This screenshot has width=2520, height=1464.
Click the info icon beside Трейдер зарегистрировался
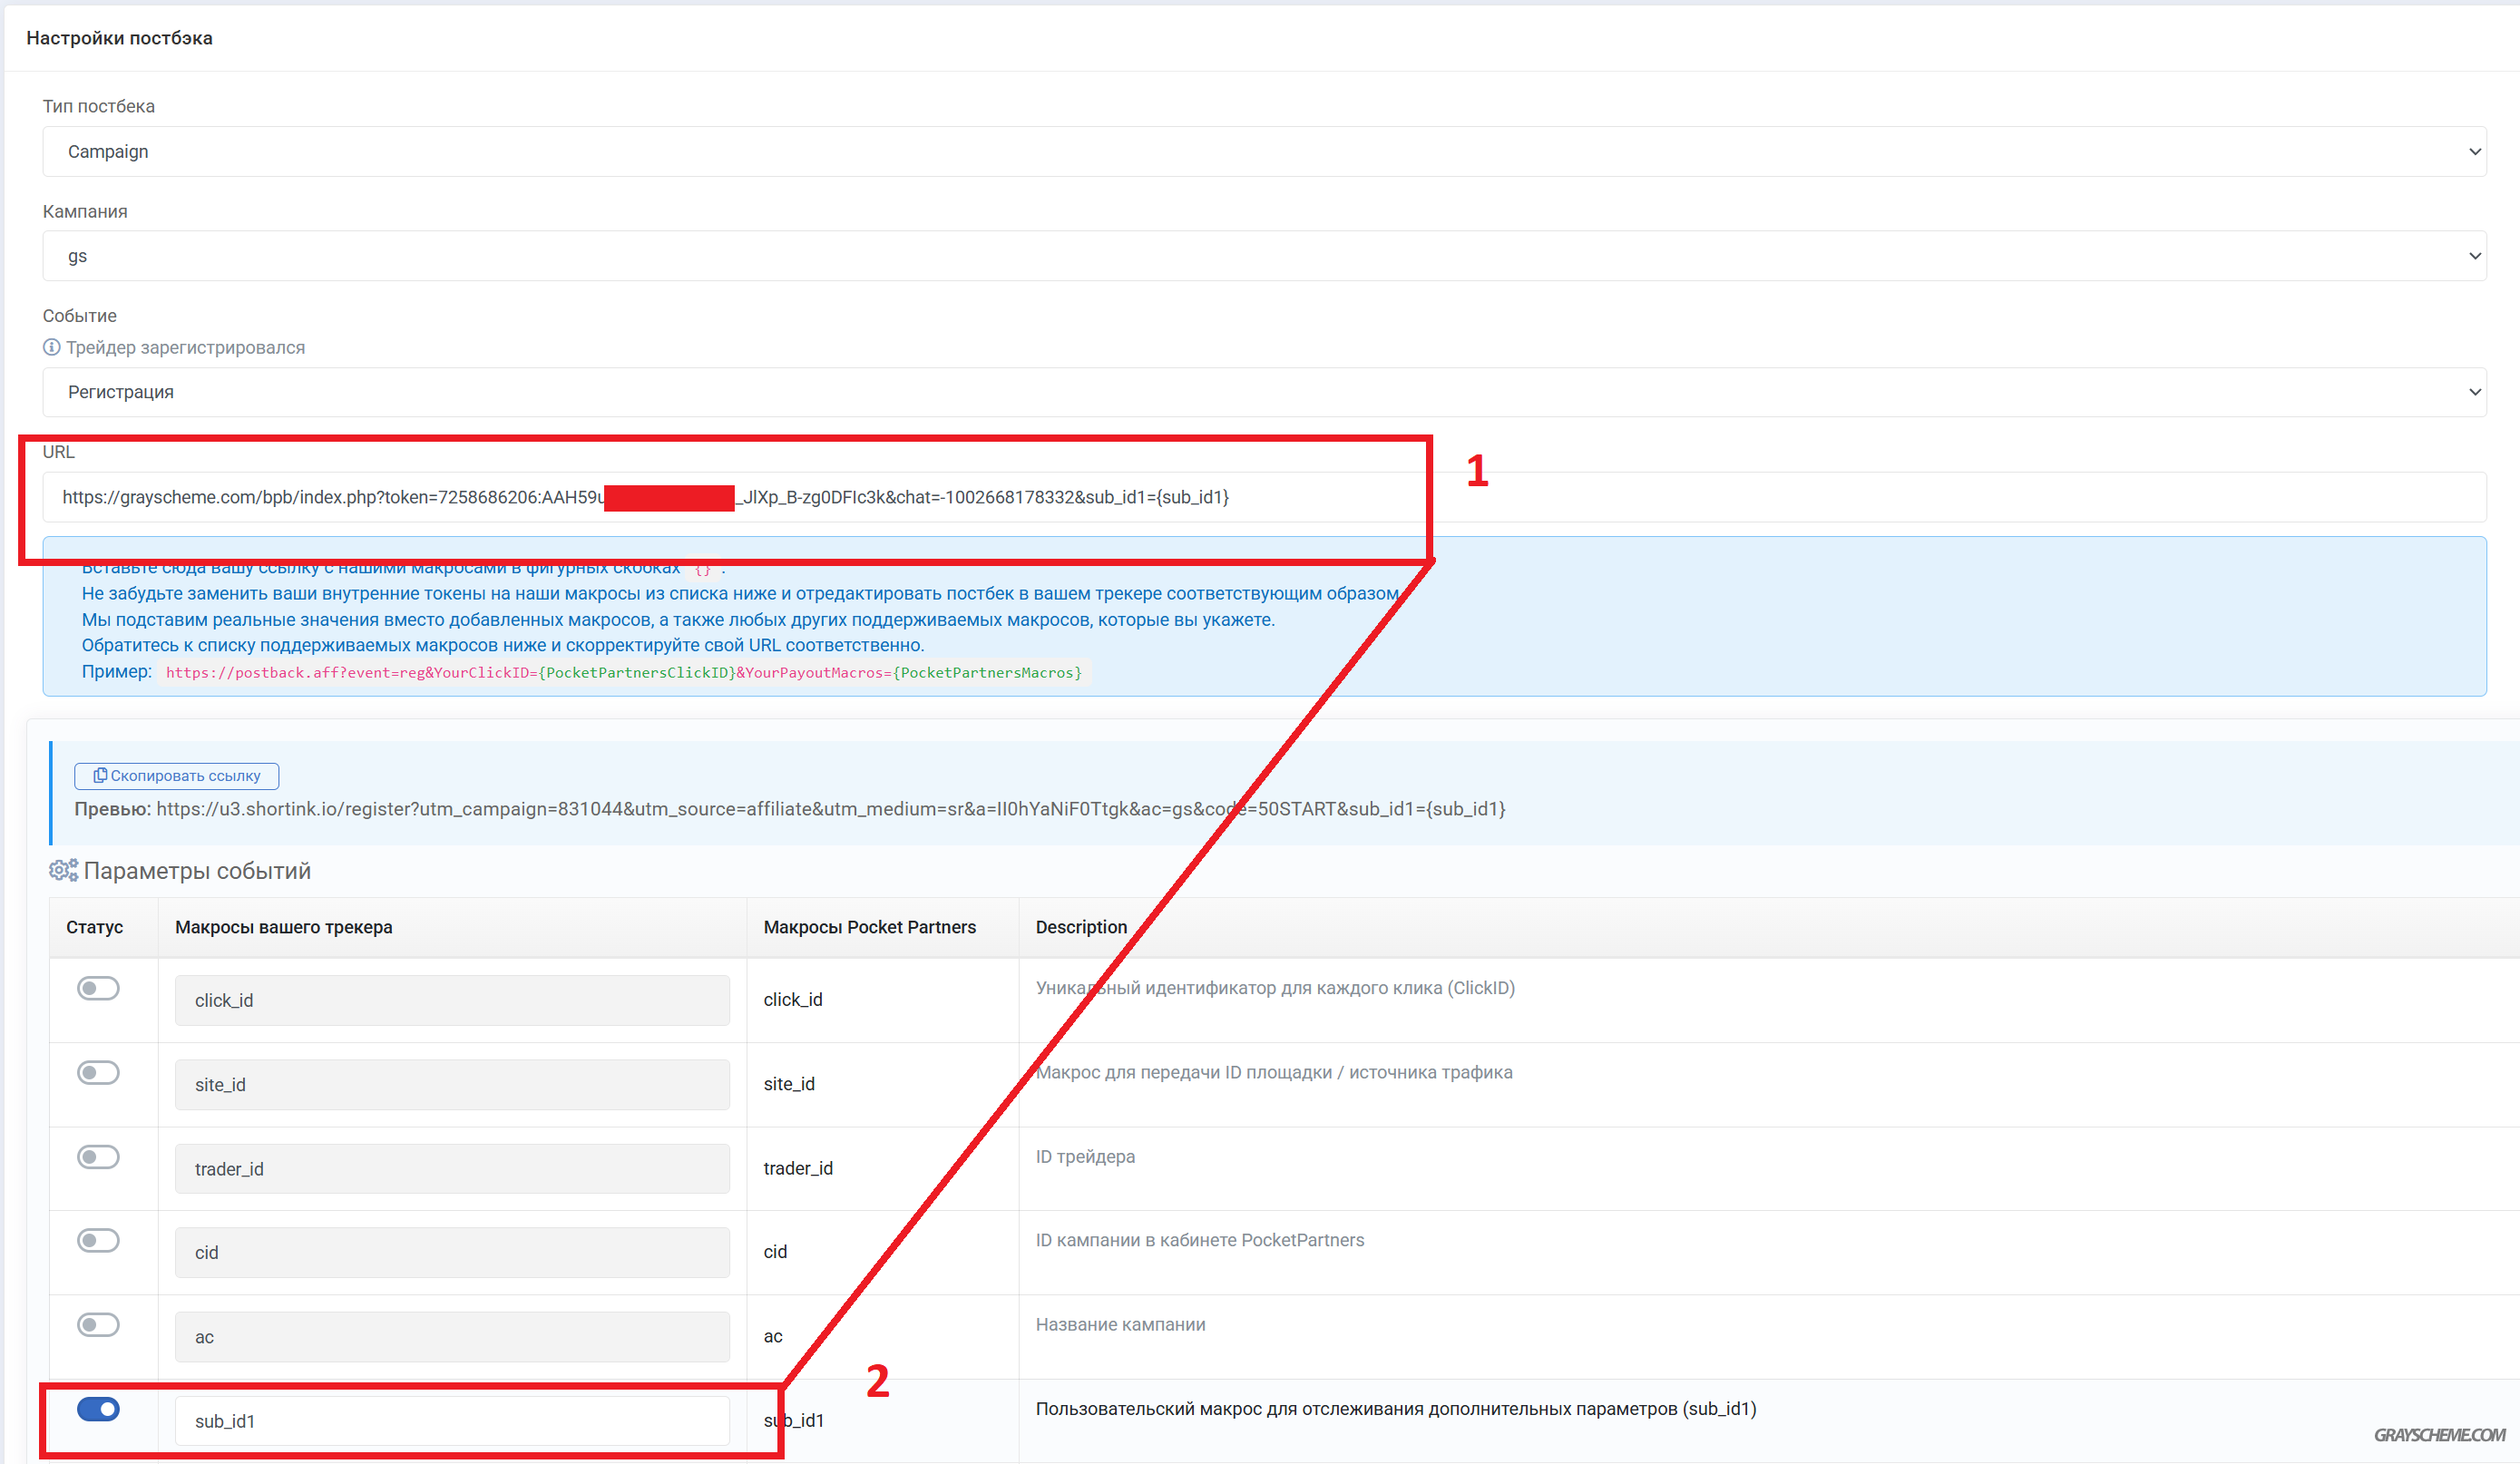[x=52, y=347]
